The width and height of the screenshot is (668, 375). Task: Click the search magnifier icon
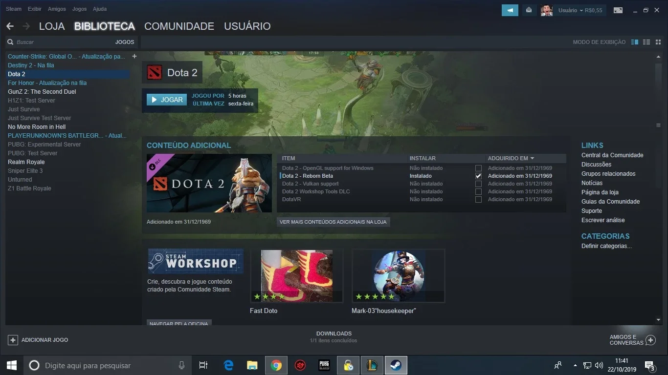click(10, 42)
